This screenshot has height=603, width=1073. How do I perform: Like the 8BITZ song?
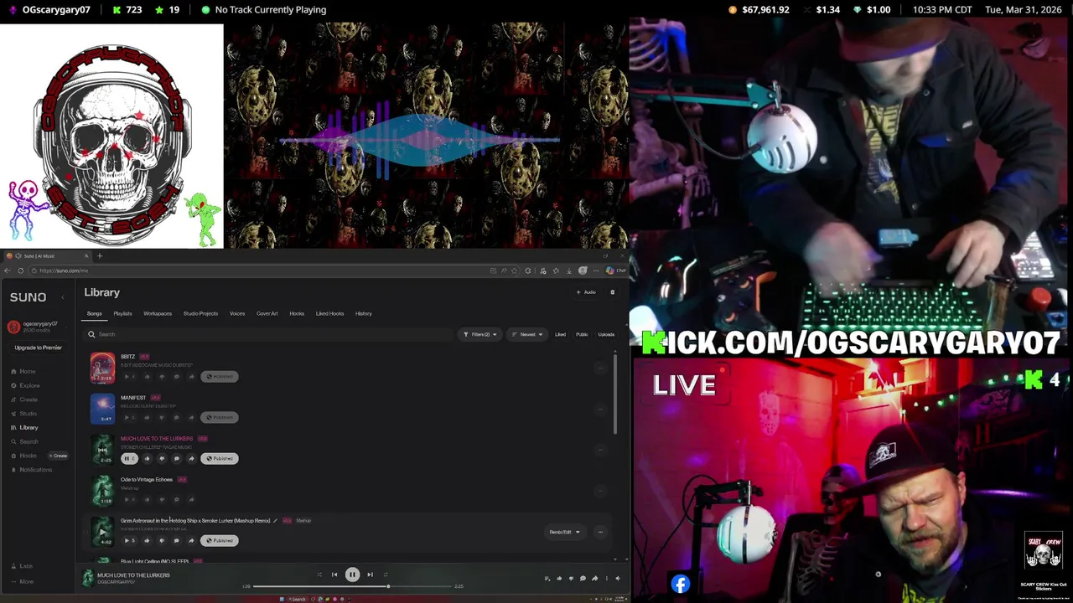coord(147,376)
